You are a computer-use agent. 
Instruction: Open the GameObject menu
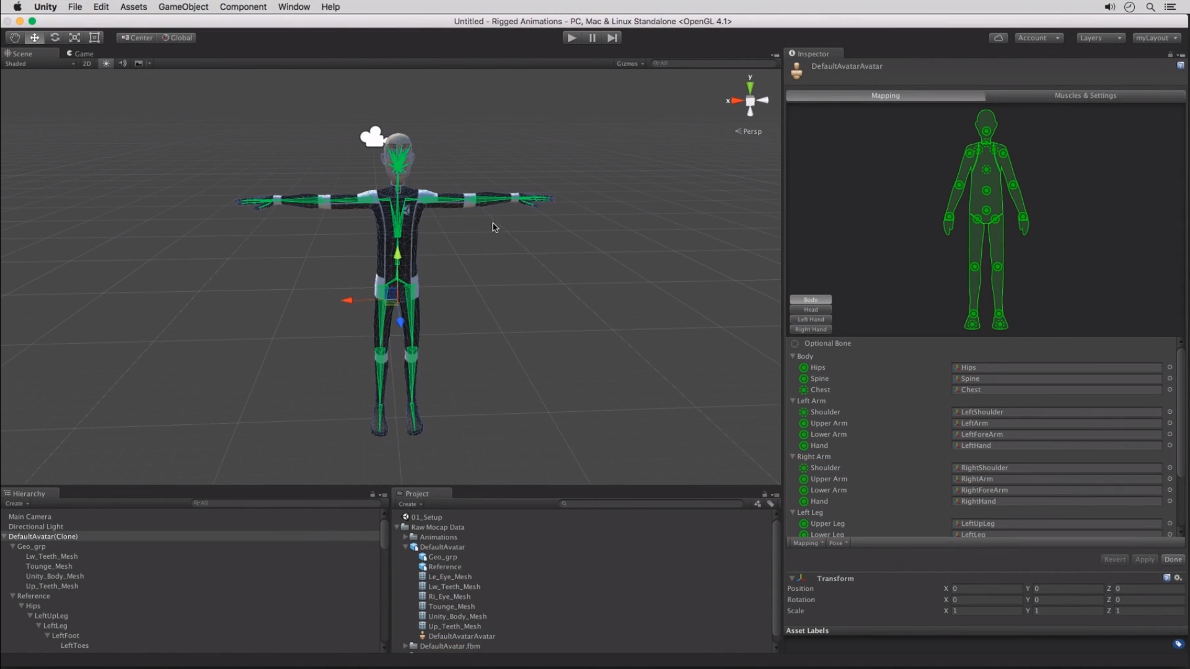coord(183,7)
